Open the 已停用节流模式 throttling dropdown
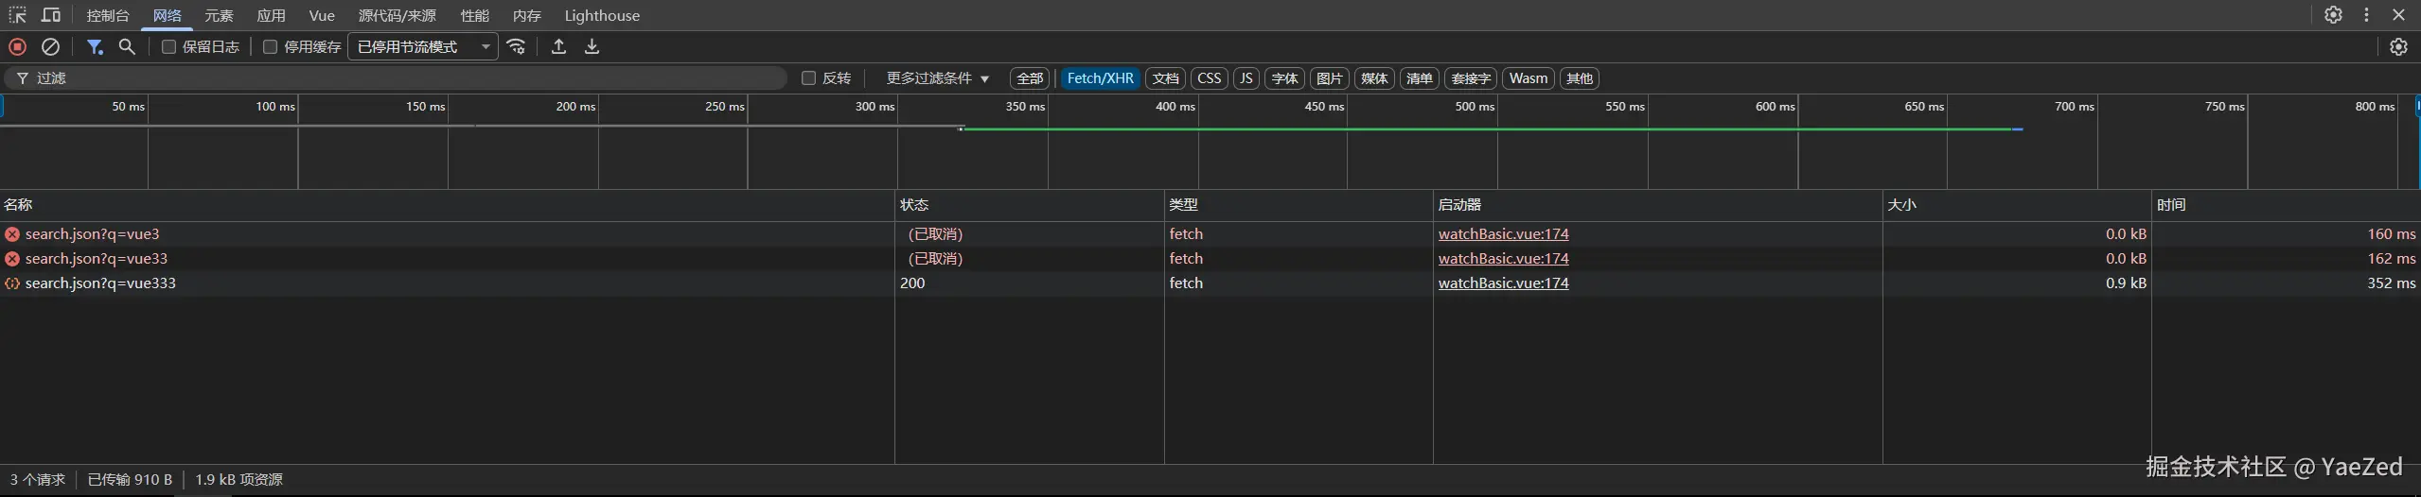 click(423, 46)
